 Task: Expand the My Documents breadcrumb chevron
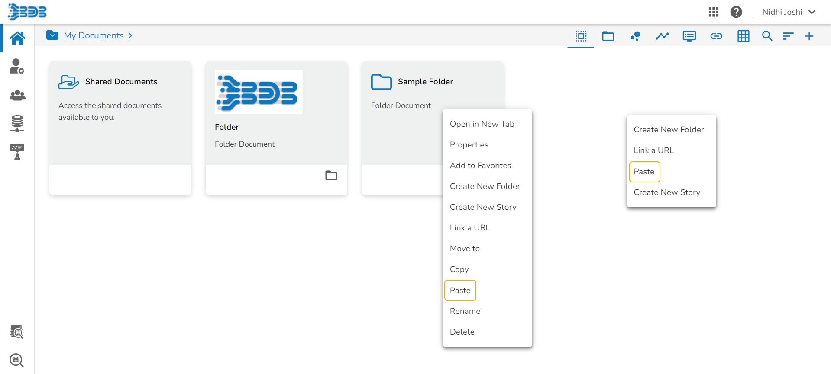pyautogui.click(x=130, y=36)
